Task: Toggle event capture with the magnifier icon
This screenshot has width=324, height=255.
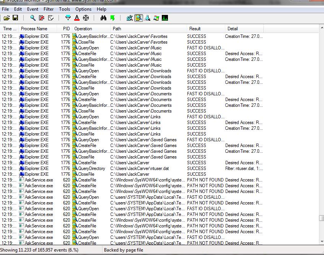Action: (33, 18)
